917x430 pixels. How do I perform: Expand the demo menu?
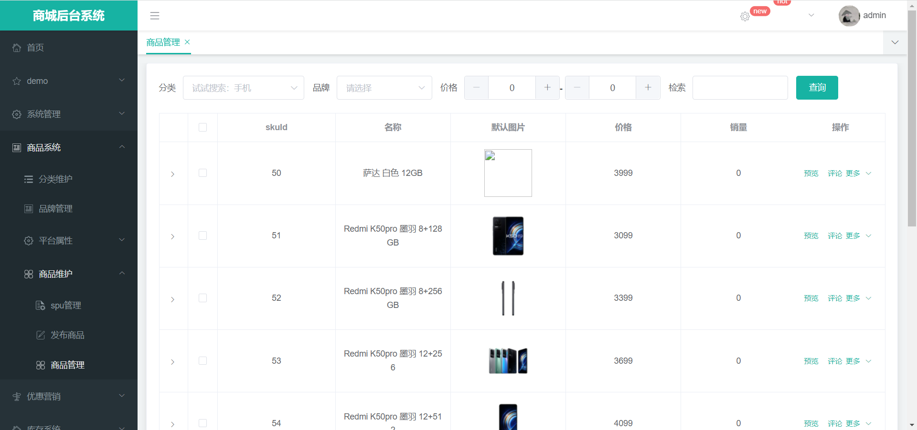(x=69, y=81)
